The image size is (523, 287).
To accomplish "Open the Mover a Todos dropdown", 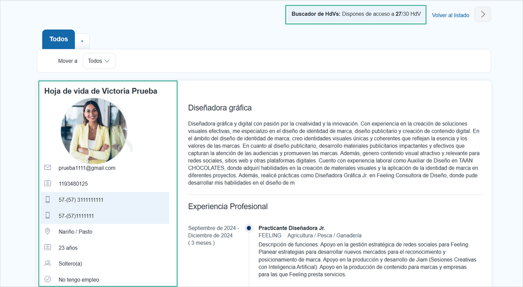I will [x=99, y=61].
